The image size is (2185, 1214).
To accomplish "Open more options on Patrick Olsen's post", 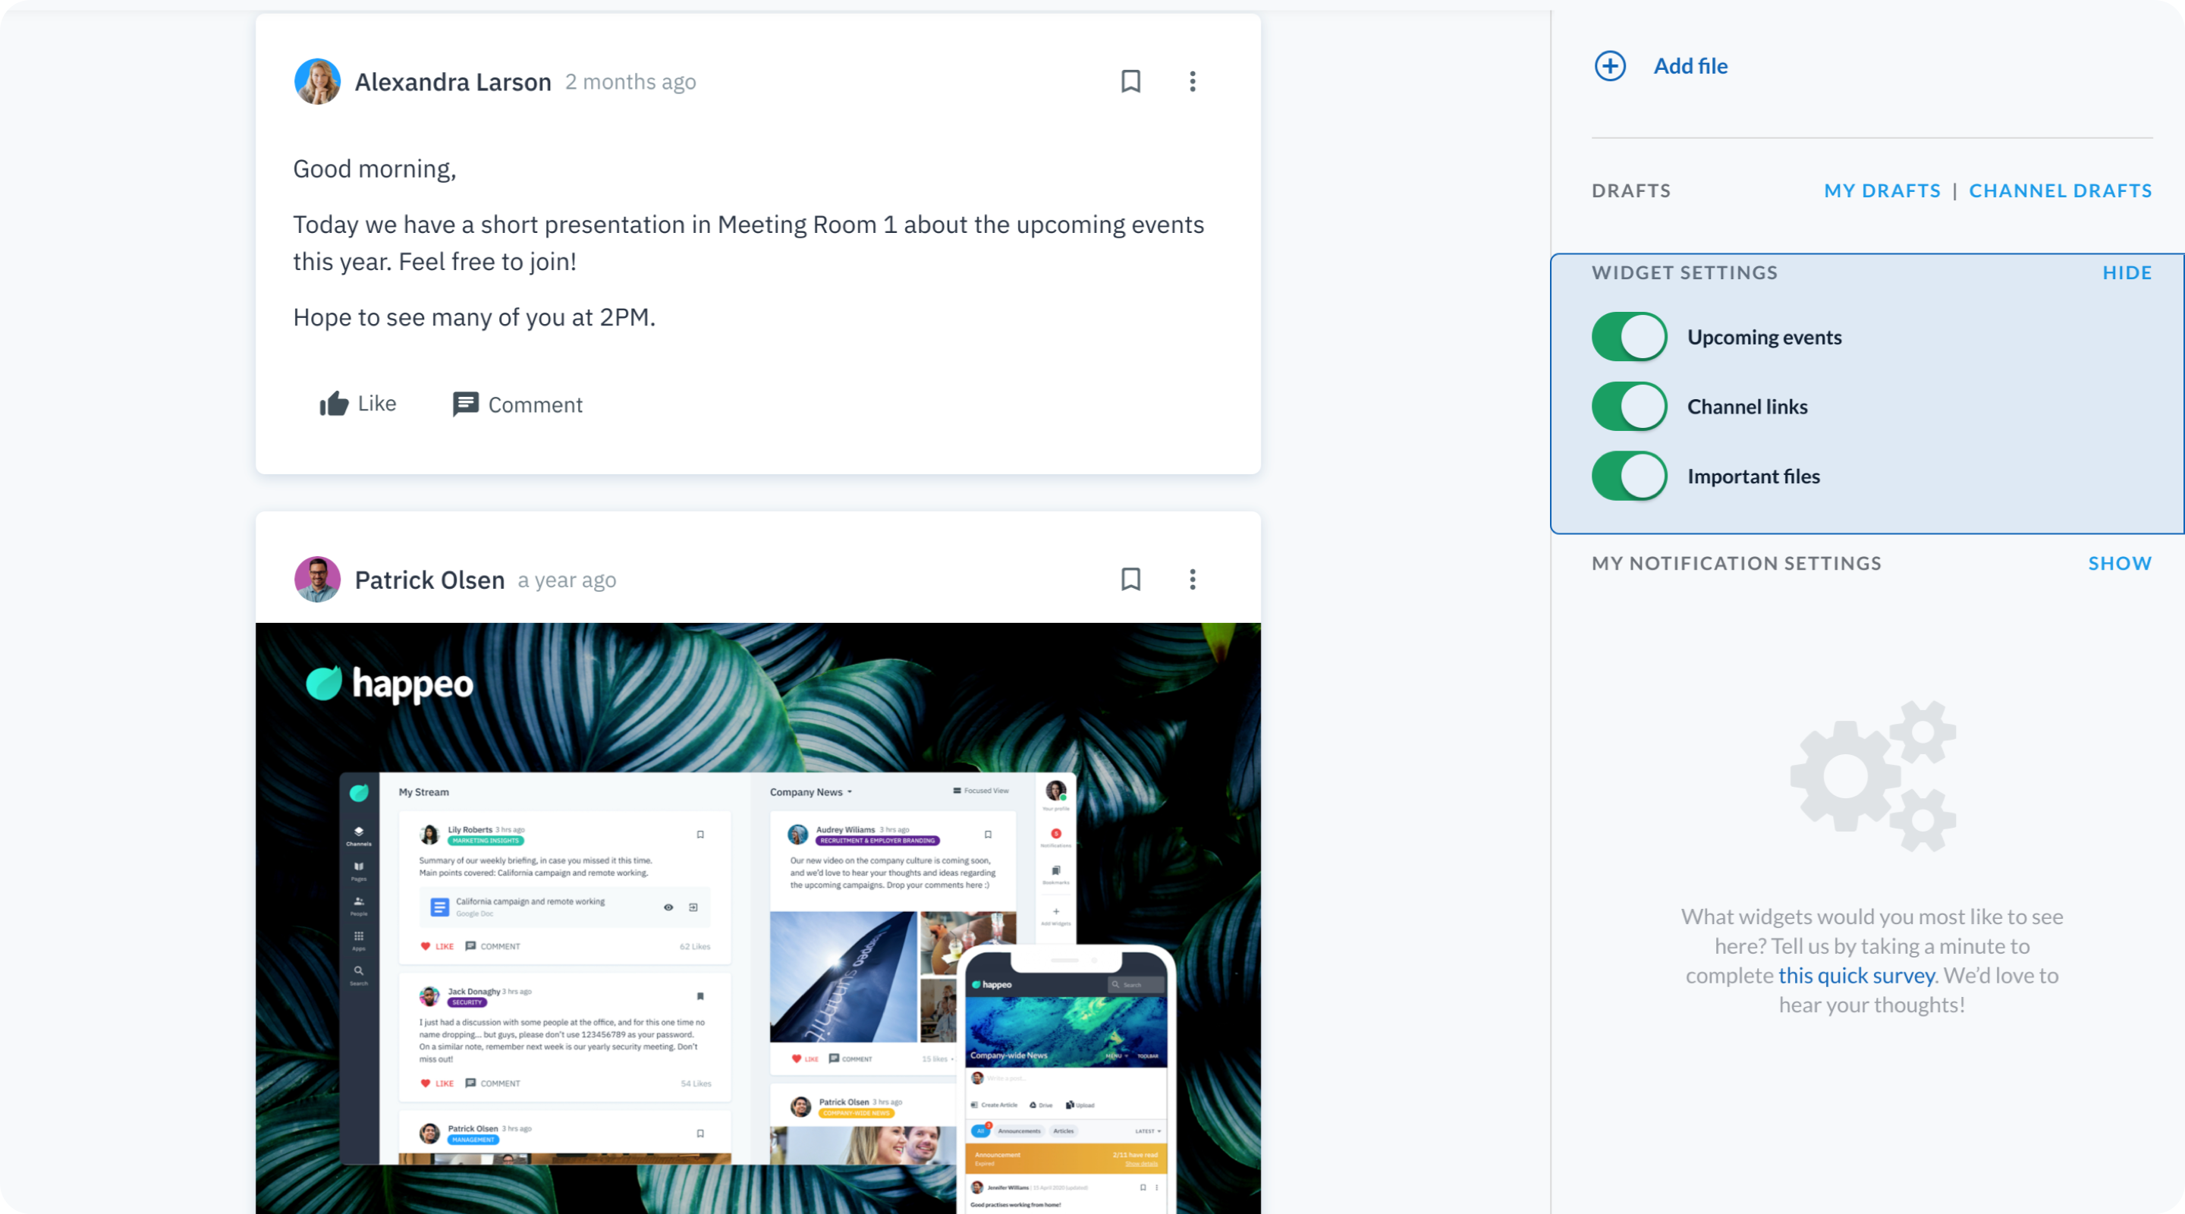I will 1193,580.
